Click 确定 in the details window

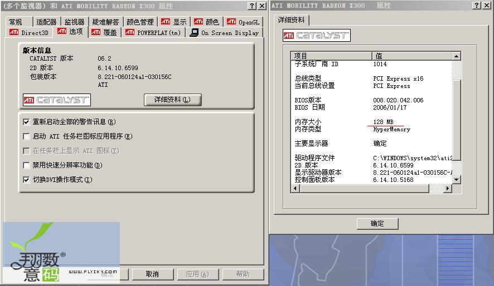coord(377,224)
